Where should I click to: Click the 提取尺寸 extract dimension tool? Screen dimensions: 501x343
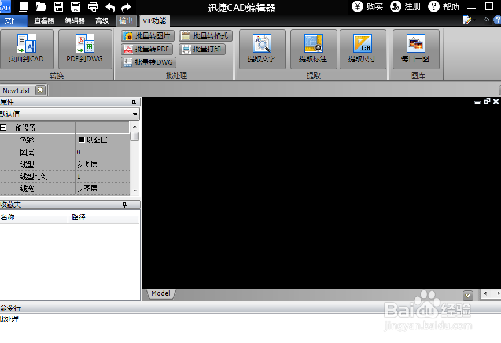point(363,49)
